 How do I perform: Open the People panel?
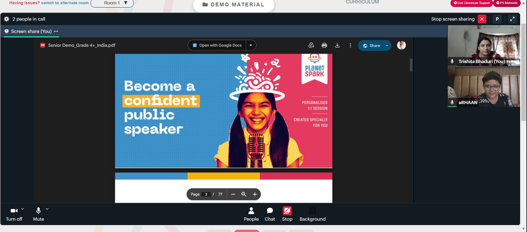(x=251, y=214)
